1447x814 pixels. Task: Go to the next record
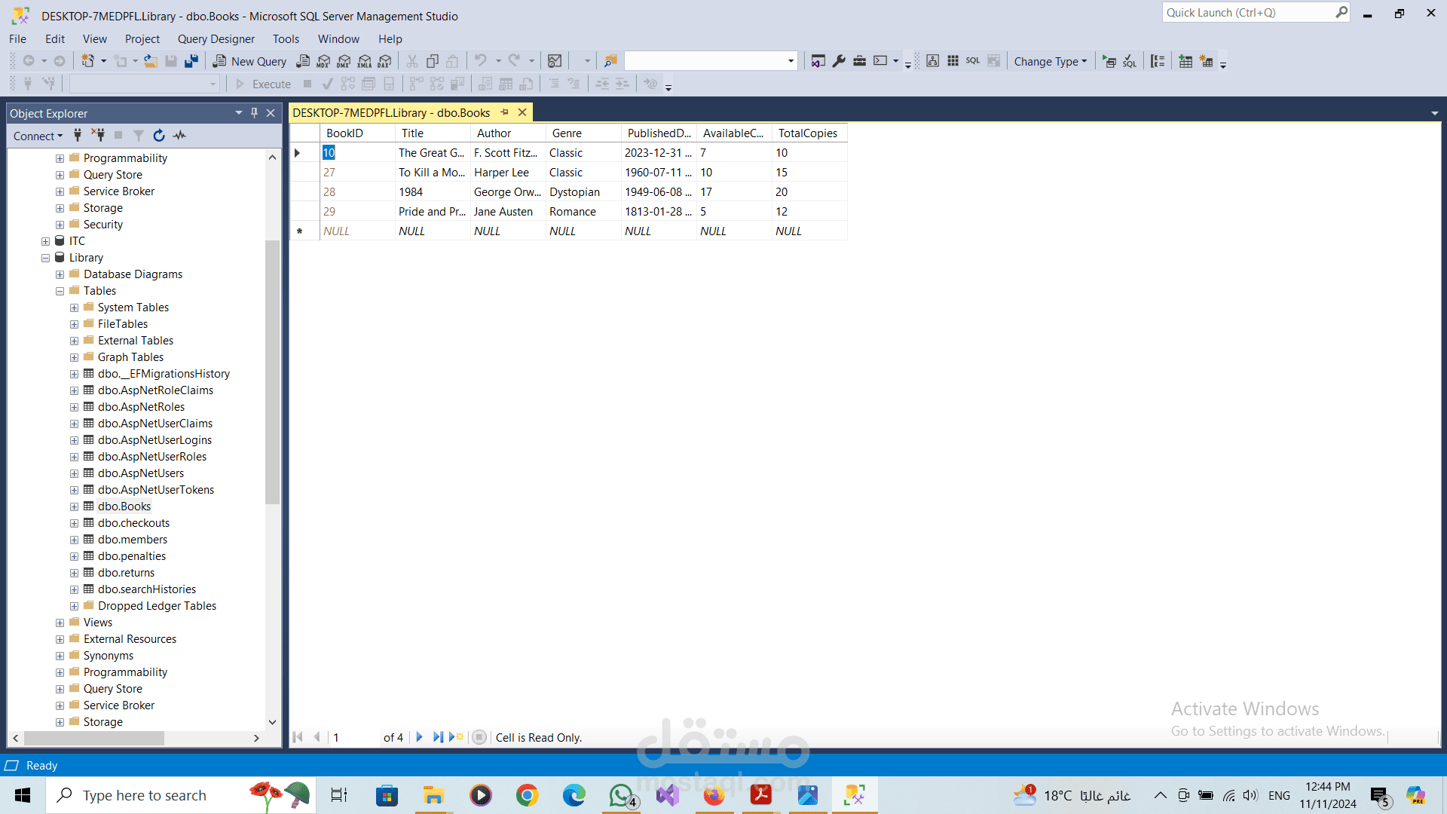pos(420,737)
